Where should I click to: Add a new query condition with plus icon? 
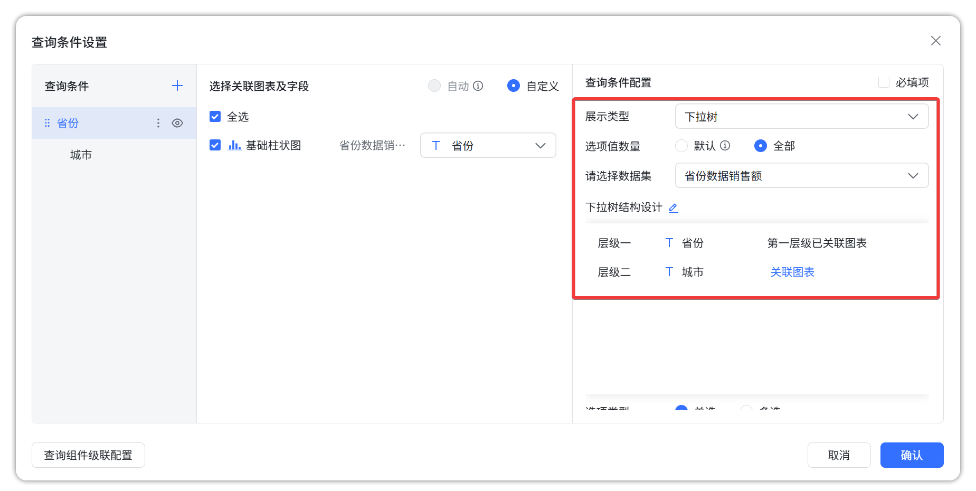(x=177, y=86)
